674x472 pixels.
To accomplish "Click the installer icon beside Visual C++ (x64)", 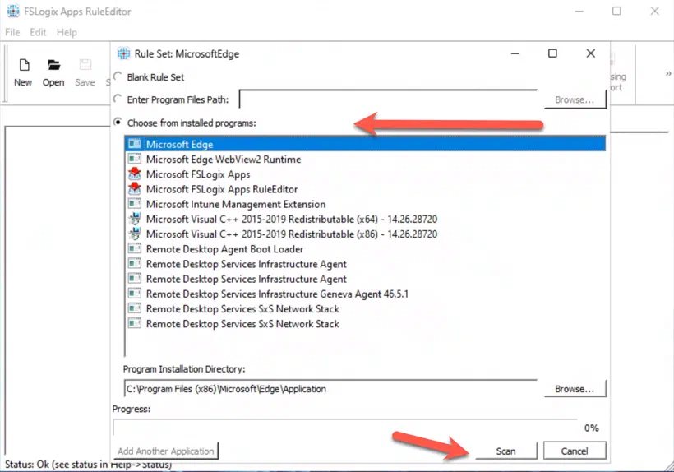I will (x=135, y=219).
